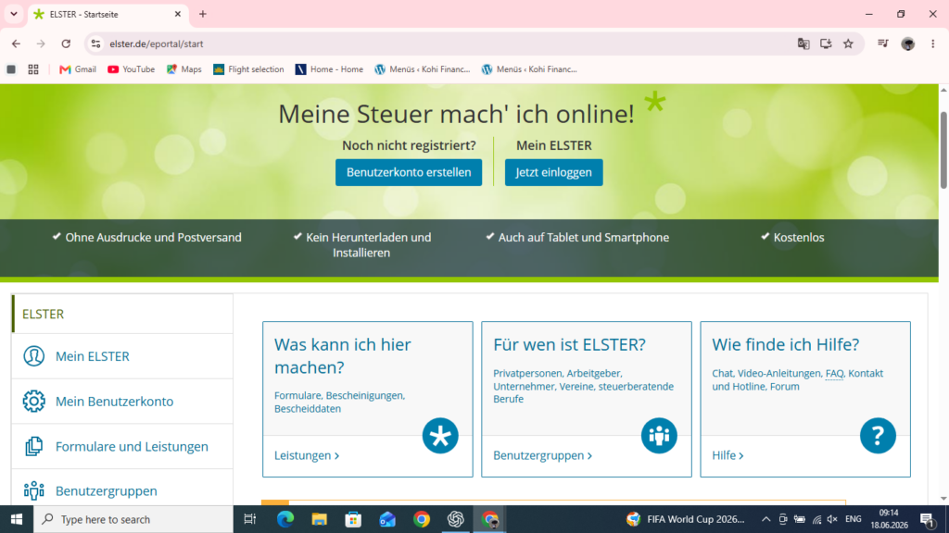
Task: Open File Explorer from the taskbar
Action: [319, 519]
